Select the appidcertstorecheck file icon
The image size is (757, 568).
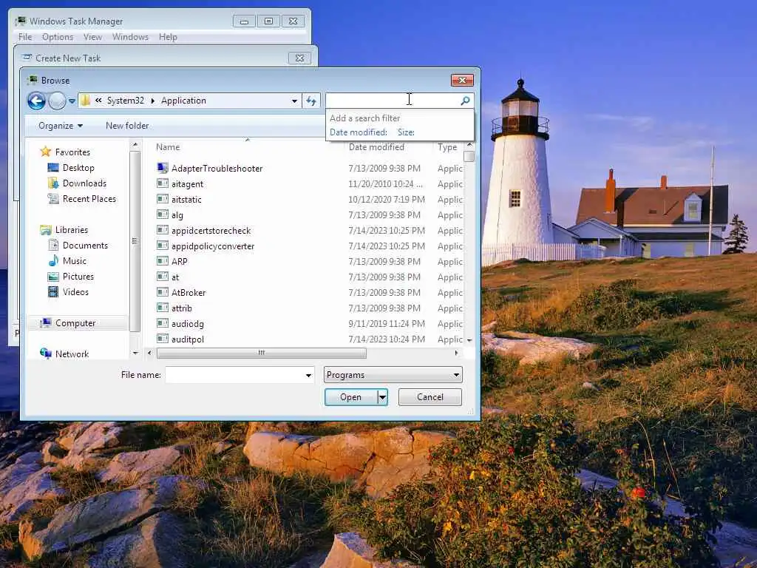coord(163,230)
